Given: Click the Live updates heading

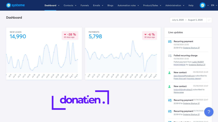Looking at the screenshot, I should click(176, 32).
